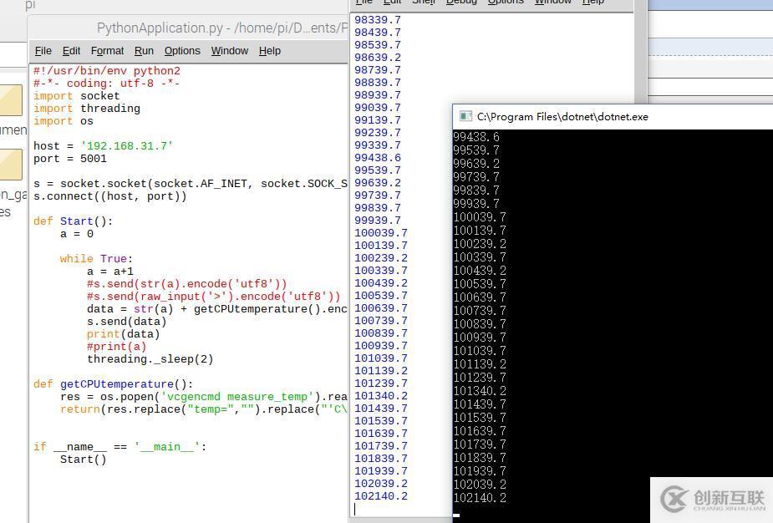Open the Window menu in the editor
The image size is (773, 523).
coord(230,51)
